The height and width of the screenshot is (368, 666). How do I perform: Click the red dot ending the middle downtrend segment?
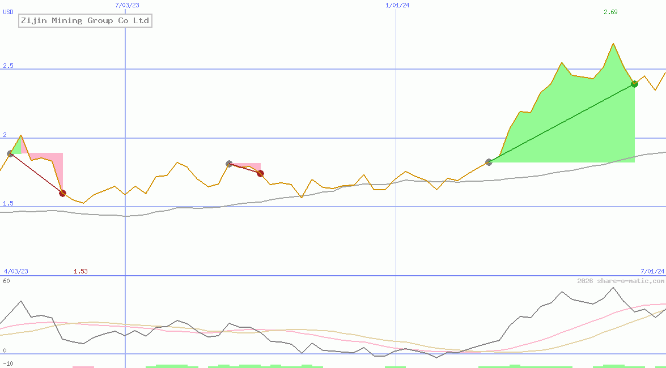pyautogui.click(x=260, y=174)
